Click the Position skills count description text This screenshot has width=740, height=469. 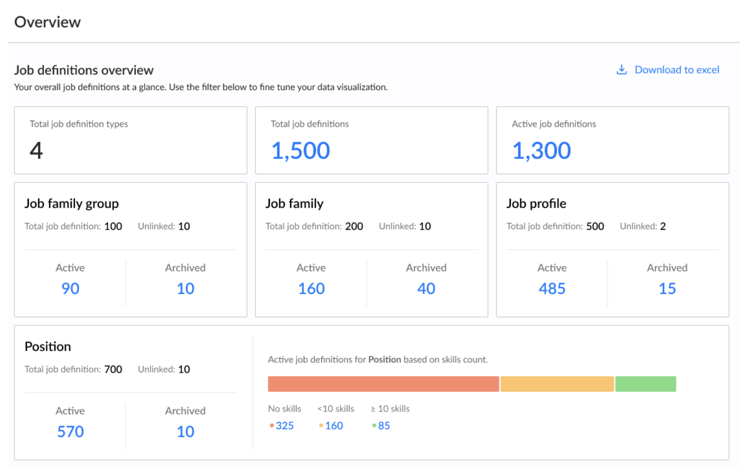[378, 360]
